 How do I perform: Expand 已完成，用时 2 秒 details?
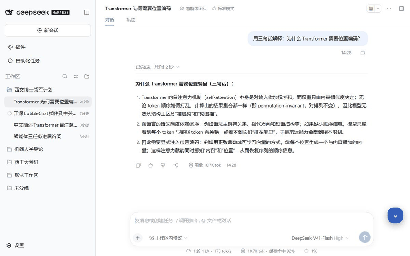click(157, 67)
